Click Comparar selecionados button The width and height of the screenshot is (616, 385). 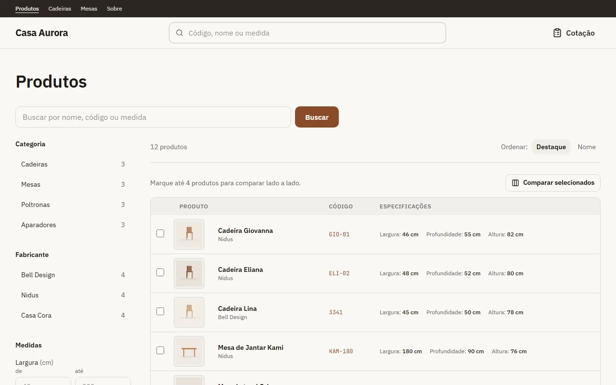point(553,183)
